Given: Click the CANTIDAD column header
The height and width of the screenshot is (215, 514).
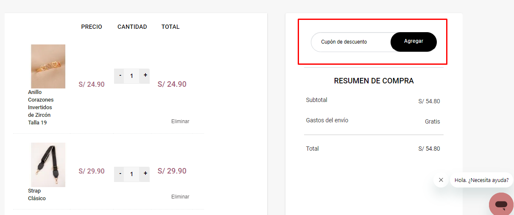Looking at the screenshot, I should click(x=132, y=27).
